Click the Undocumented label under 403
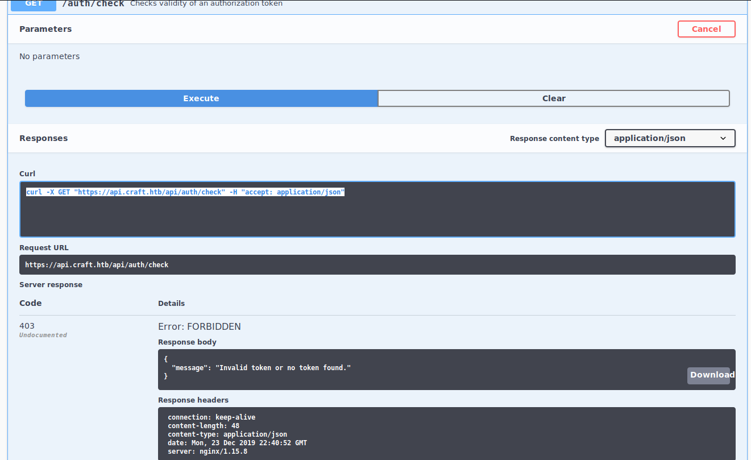 coord(43,335)
